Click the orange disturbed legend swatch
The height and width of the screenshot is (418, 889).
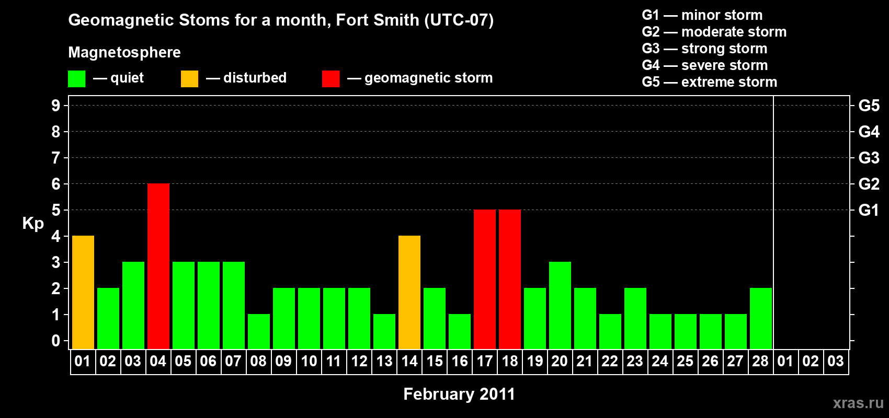[189, 79]
